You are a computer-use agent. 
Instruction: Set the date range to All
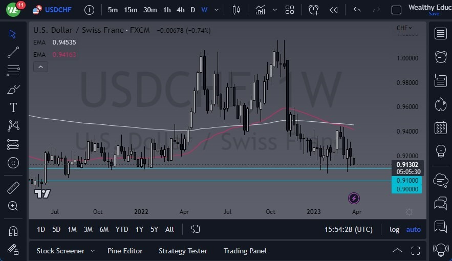tap(169, 229)
